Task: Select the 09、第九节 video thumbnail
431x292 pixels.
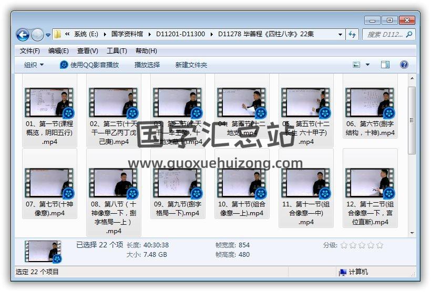Action: [178, 183]
